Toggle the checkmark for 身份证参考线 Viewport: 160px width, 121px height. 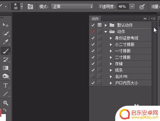[93, 38]
